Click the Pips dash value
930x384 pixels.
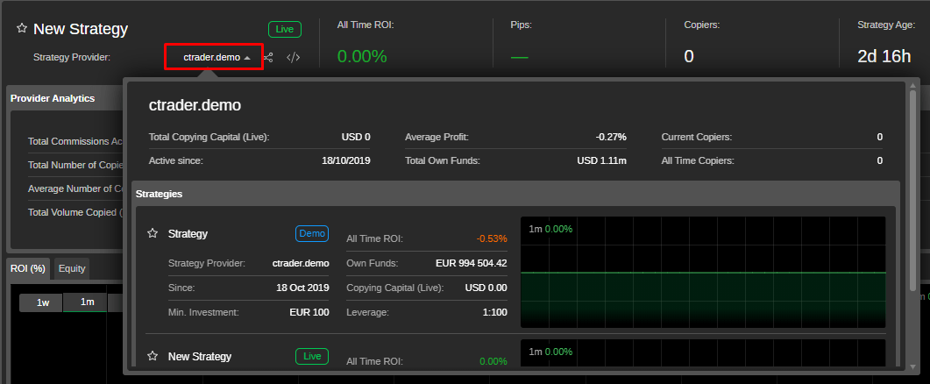(x=519, y=57)
